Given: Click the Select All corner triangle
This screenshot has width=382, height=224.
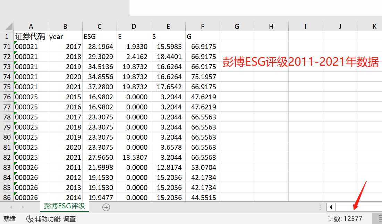Looking at the screenshot, I should tap(9, 26).
